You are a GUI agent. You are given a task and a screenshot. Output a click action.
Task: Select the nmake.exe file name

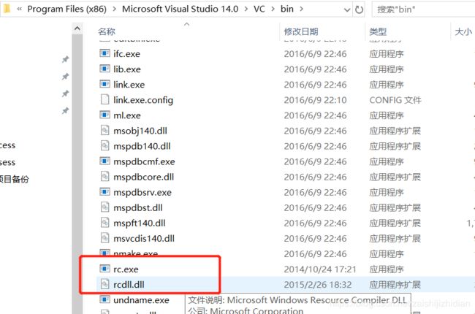pyautogui.click(x=135, y=253)
